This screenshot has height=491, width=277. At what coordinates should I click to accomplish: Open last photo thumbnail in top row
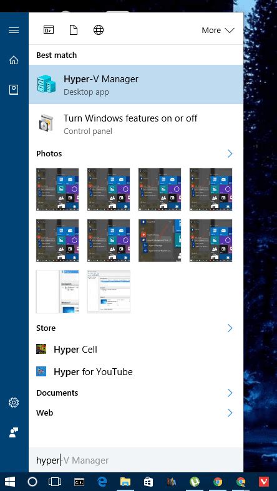pos(211,189)
